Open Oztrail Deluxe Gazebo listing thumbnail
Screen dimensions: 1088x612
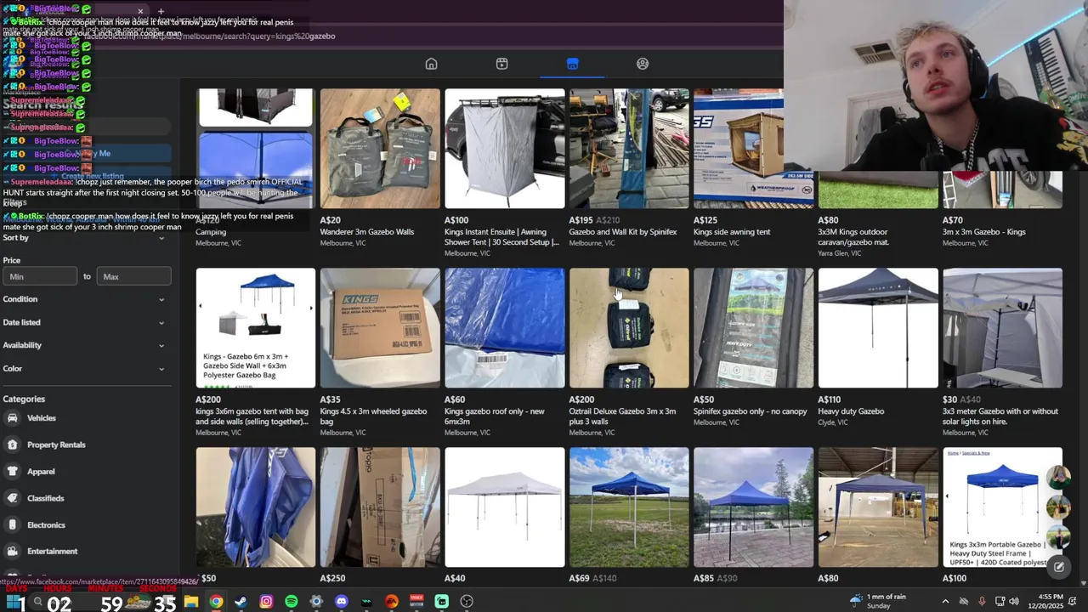click(x=629, y=328)
